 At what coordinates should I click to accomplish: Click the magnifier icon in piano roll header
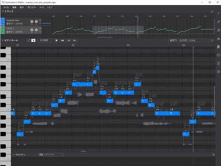click(212, 41)
